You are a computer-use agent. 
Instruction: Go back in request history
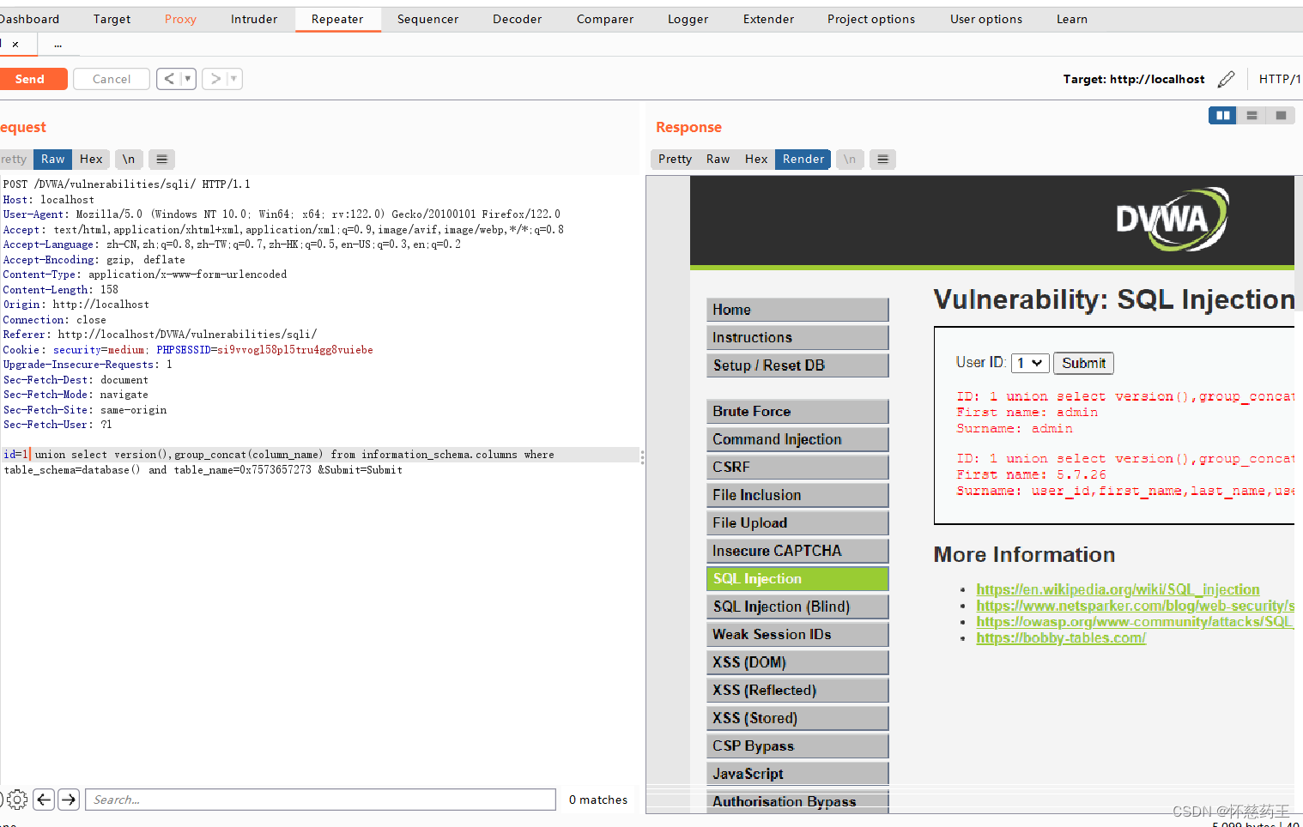(169, 79)
